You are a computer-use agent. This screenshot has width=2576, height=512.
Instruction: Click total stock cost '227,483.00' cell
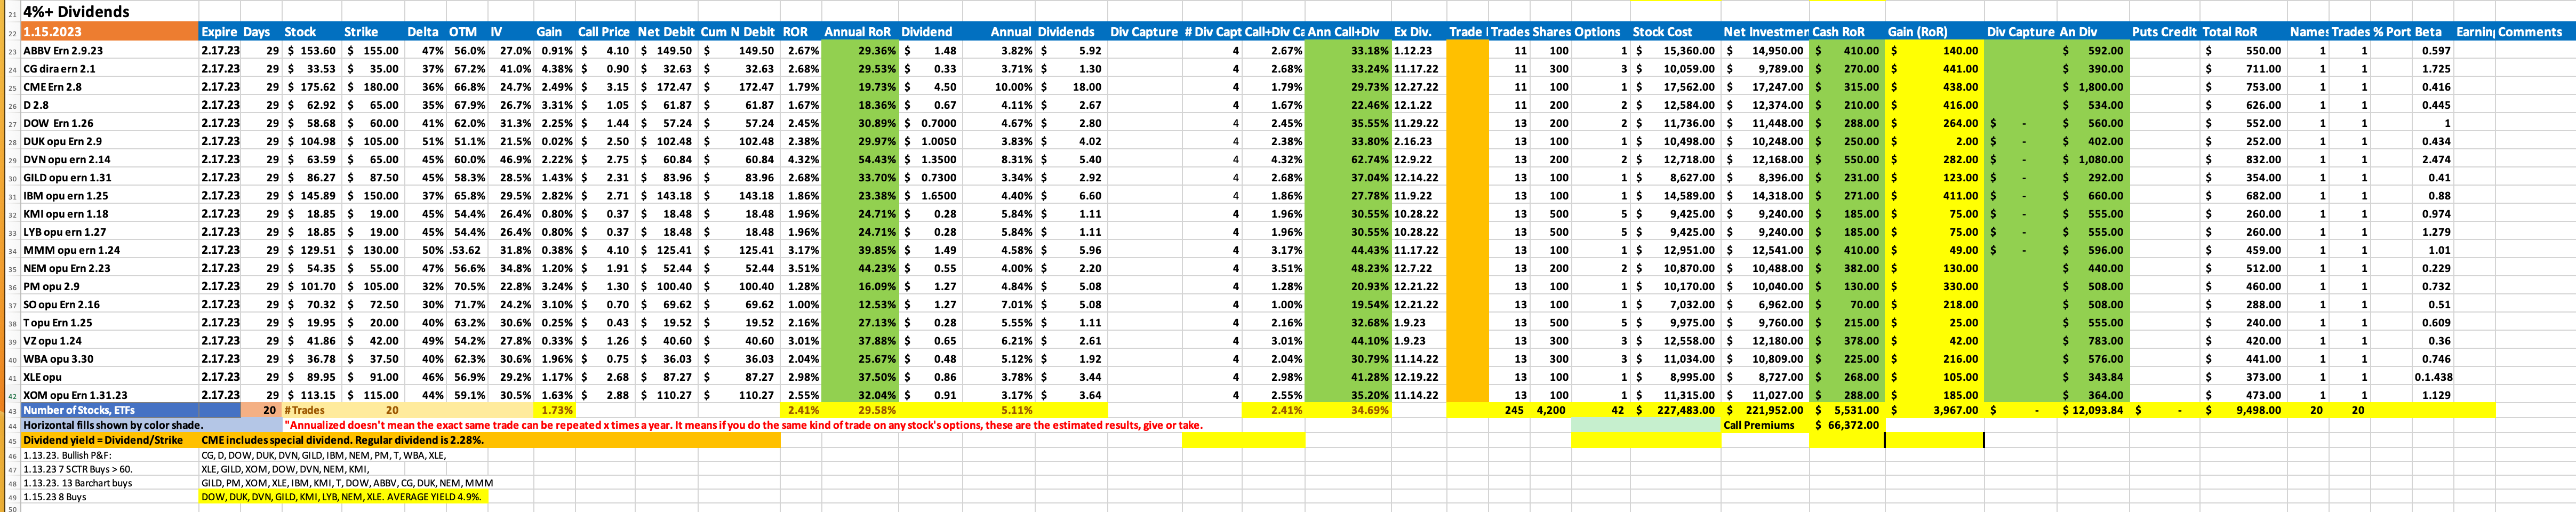pos(1675,410)
